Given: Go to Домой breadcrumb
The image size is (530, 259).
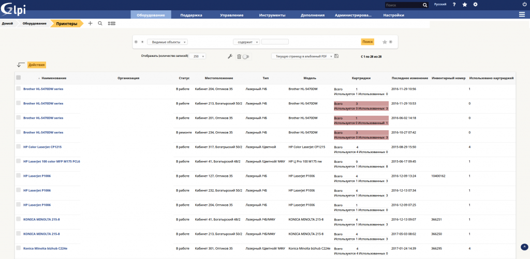Looking at the screenshot, I should tap(7, 24).
